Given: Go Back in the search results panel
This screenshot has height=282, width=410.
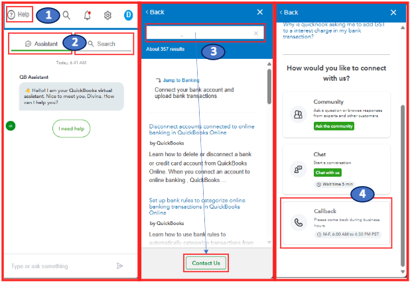Looking at the screenshot, I should pyautogui.click(x=155, y=12).
